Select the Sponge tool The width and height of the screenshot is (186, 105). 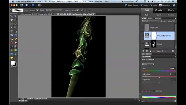coord(12,58)
